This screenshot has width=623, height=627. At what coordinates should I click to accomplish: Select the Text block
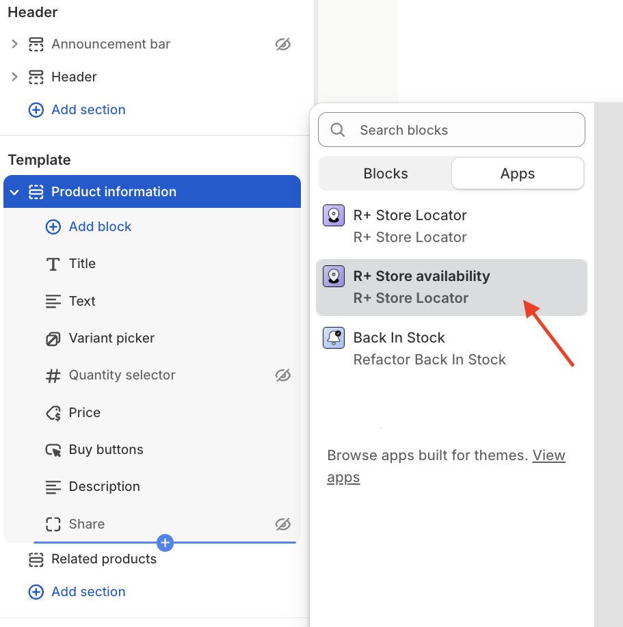click(x=82, y=301)
